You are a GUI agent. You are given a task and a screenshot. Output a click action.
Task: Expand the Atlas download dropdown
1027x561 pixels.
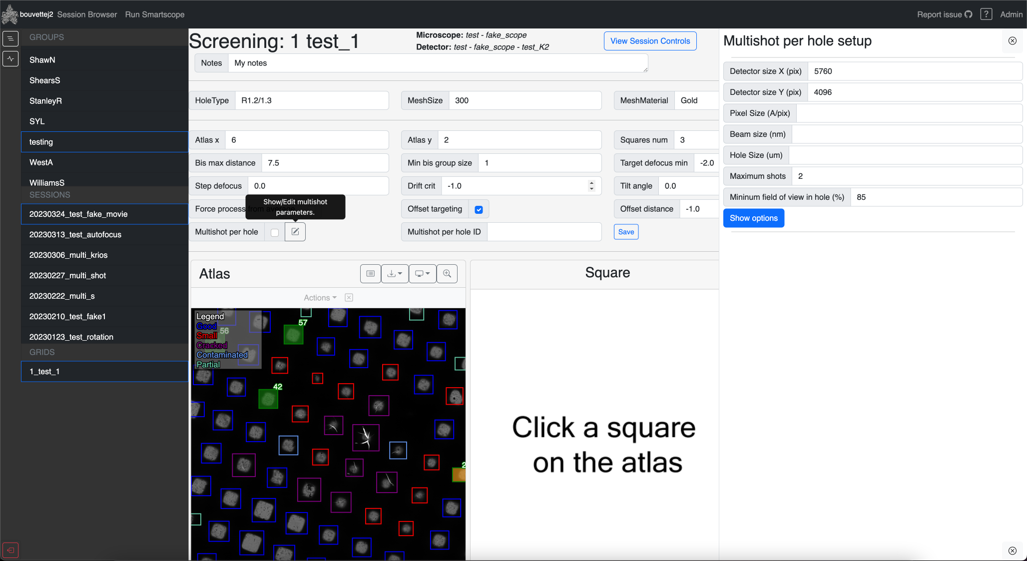pos(395,274)
